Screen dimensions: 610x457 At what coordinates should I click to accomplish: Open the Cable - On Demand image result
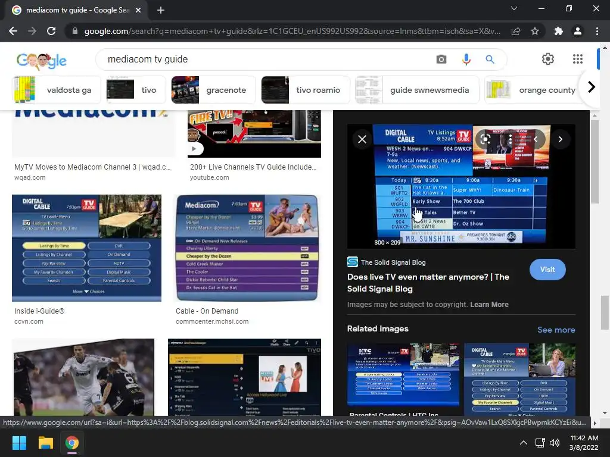247,248
